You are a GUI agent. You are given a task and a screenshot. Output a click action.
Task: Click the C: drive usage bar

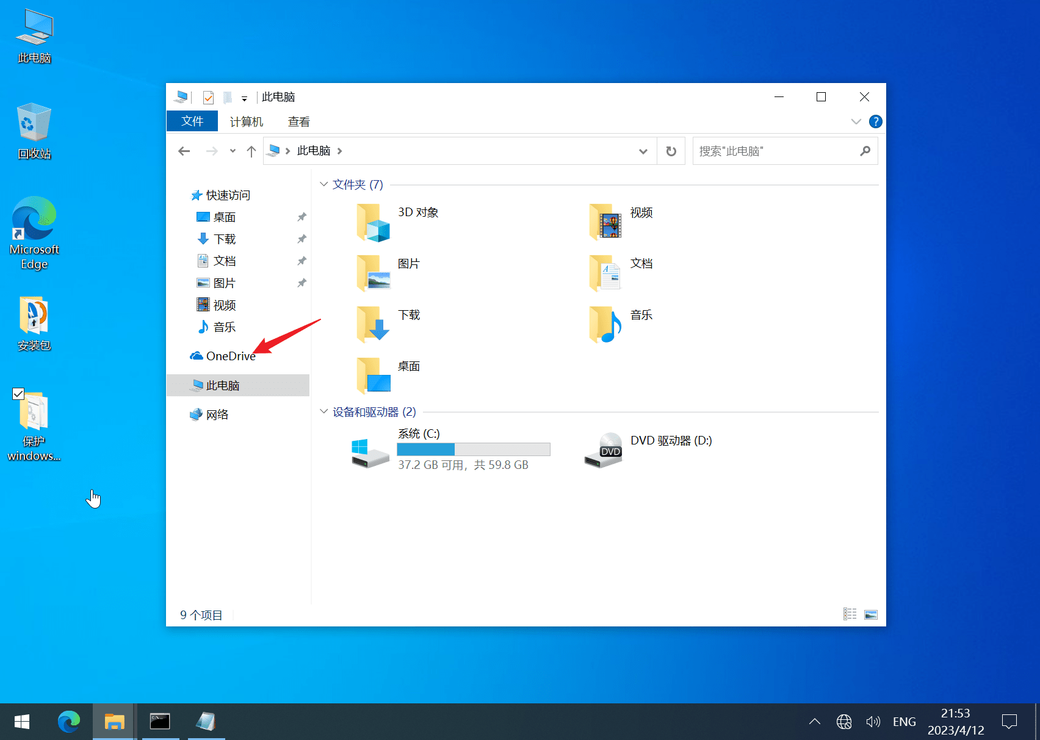474,449
